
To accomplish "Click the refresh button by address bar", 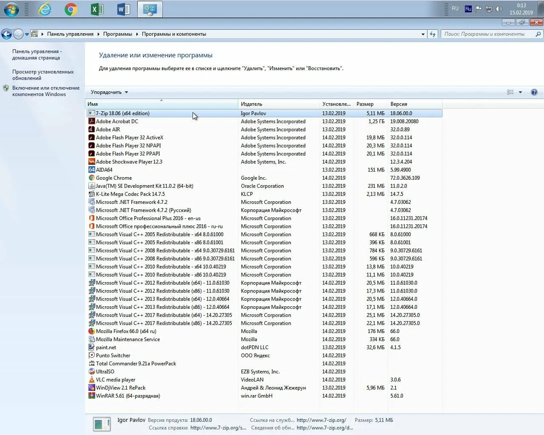I will coord(433,34).
